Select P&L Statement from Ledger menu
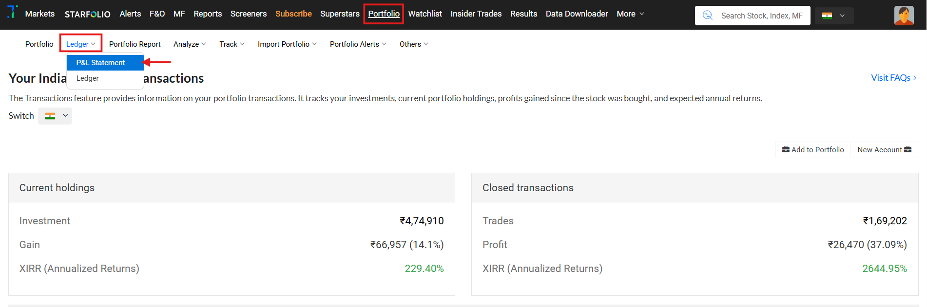Screen dimensions: 927x307 click(101, 63)
